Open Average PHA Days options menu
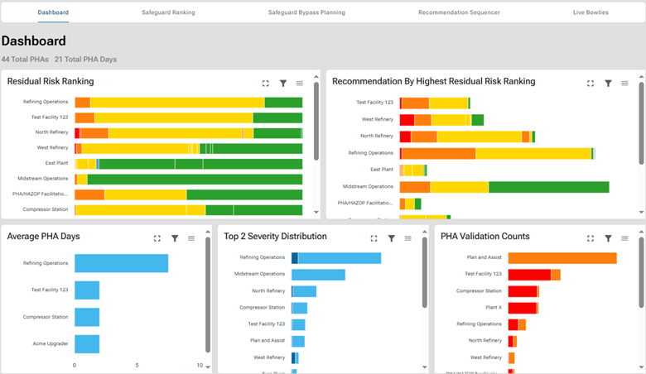This screenshot has height=374, width=646. click(x=191, y=238)
